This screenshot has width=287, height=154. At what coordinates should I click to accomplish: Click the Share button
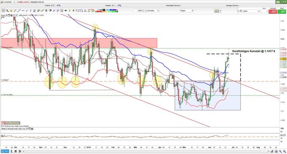click(x=5, y=151)
